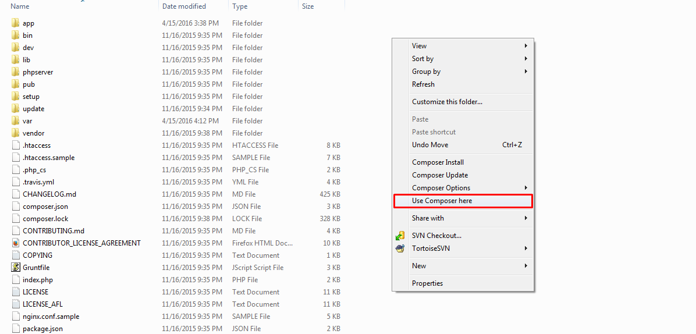Screen dimensions: 696x334
Task: Click the lib folder icon
Action: click(x=16, y=59)
